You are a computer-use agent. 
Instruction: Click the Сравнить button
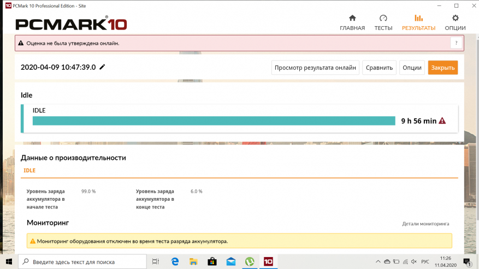click(379, 68)
